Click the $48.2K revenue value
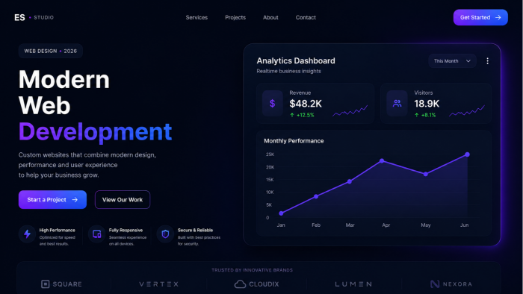This screenshot has height=294, width=523. click(306, 104)
